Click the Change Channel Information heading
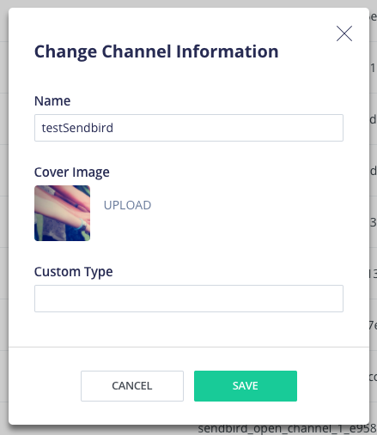 click(x=156, y=51)
